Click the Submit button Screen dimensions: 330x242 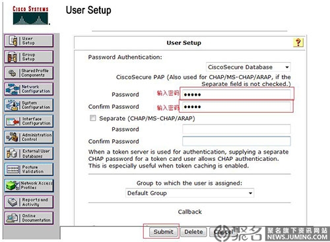[163, 231]
